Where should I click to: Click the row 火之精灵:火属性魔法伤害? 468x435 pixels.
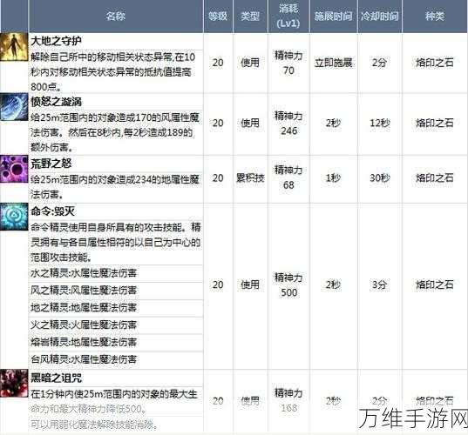pos(116,325)
